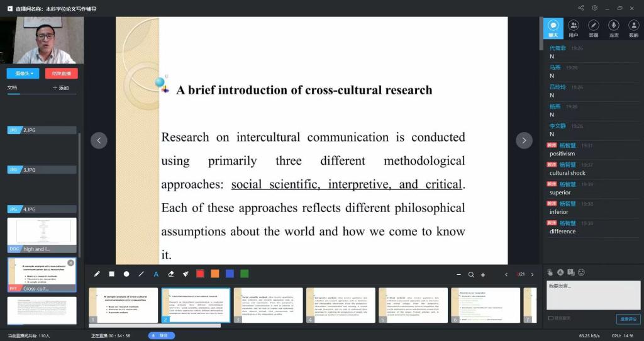The width and height of the screenshot is (644, 341).
Task: Select the pencil drawing tool
Action: 97,274
